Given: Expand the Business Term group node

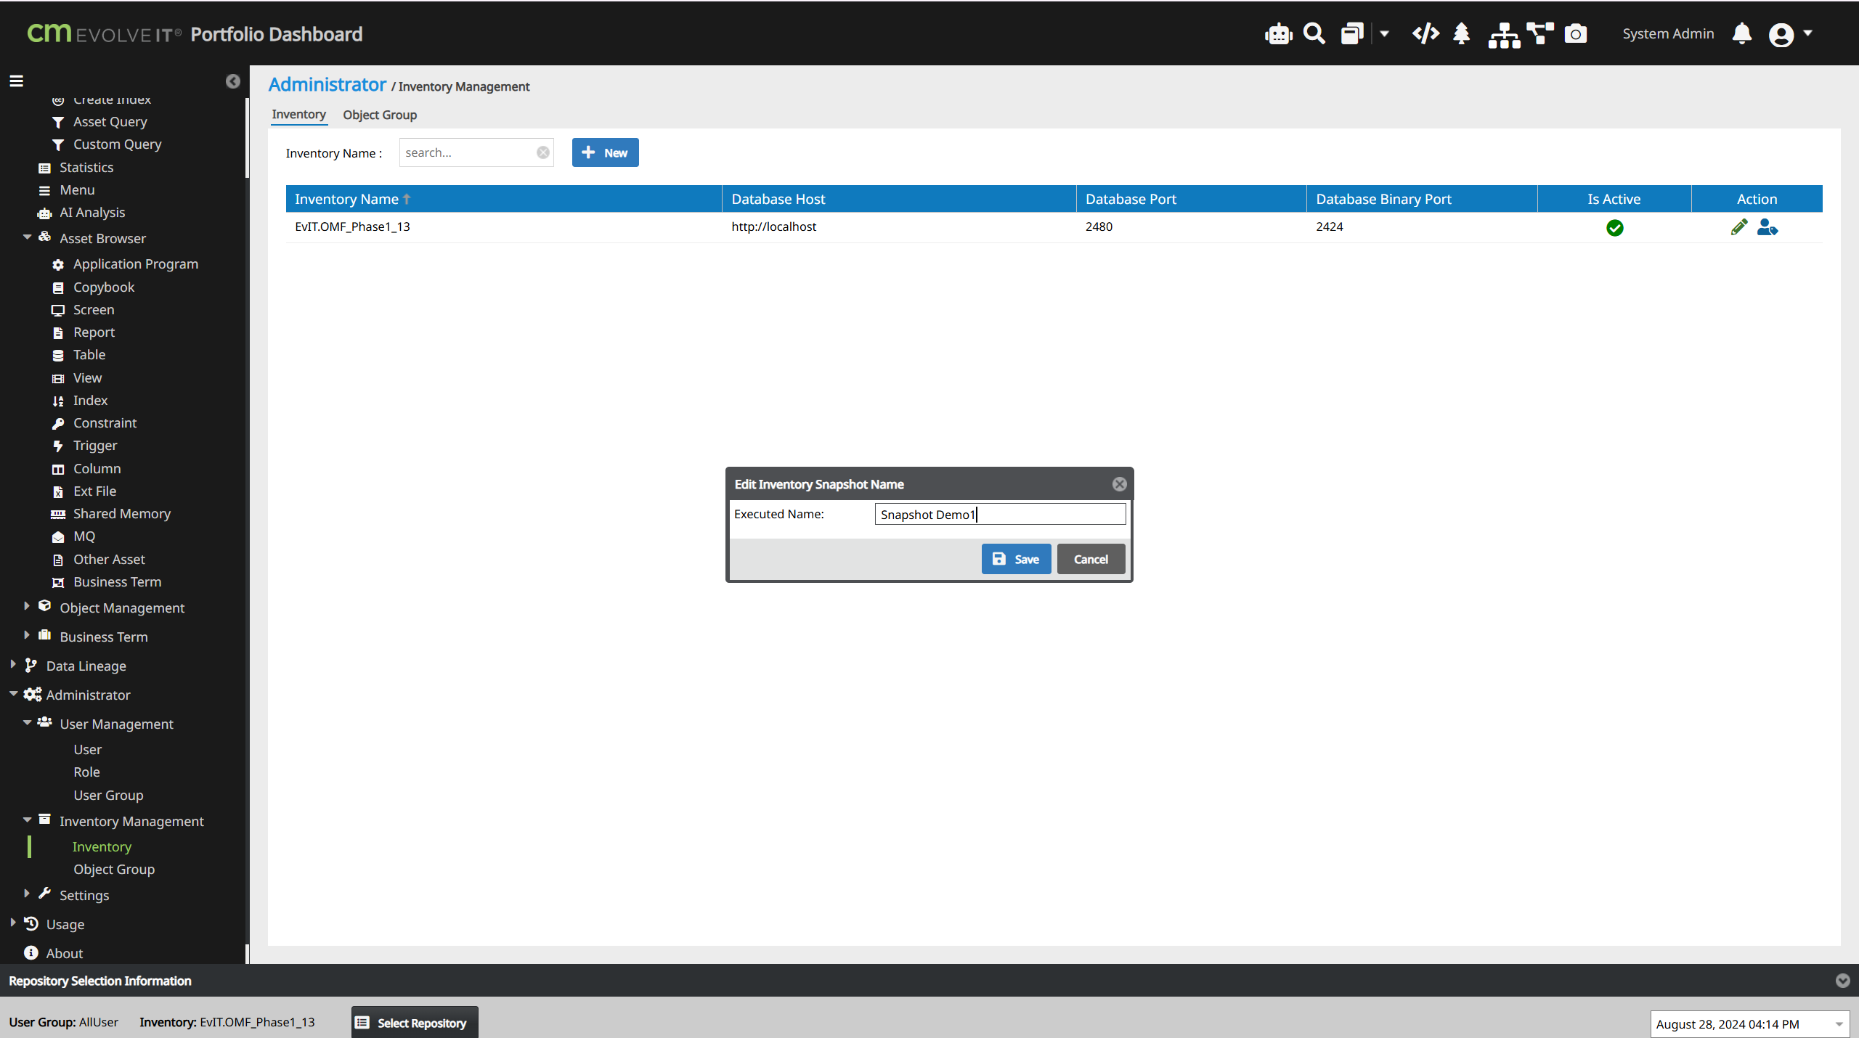Looking at the screenshot, I should [27, 635].
